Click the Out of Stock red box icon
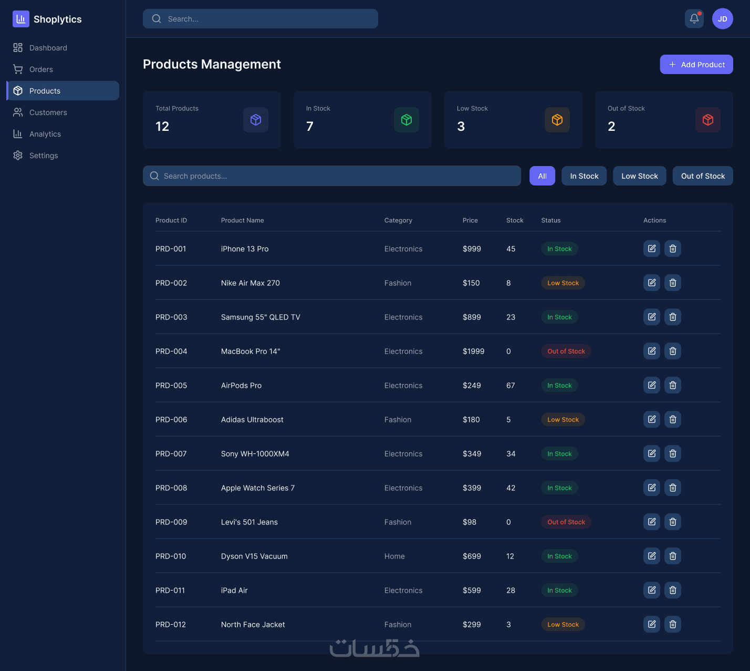The width and height of the screenshot is (750, 671). 708,120
